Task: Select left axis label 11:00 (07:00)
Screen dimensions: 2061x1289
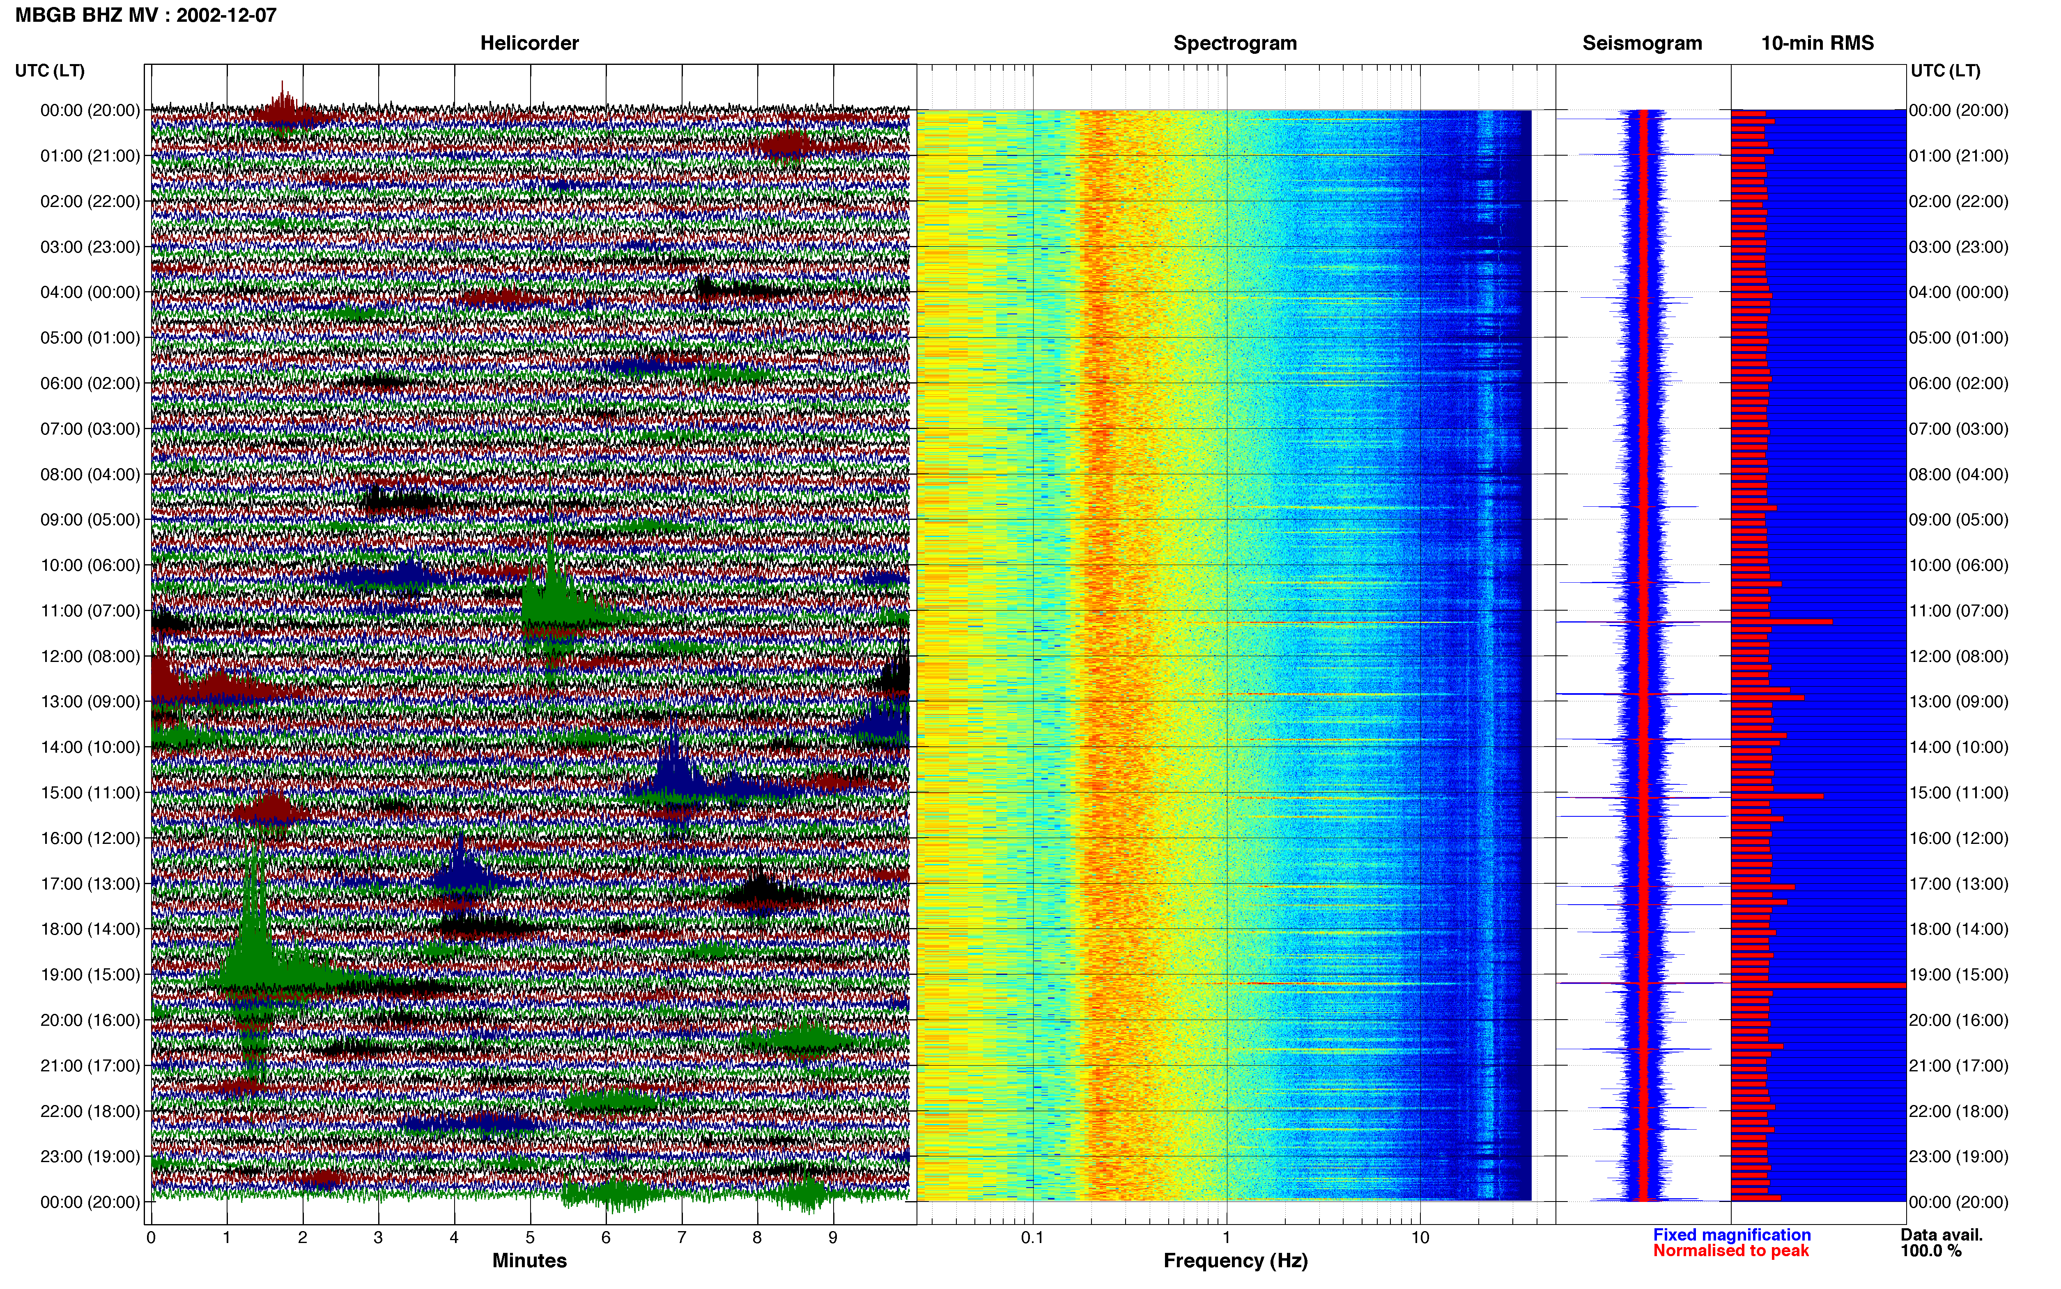Action: pyautogui.click(x=90, y=611)
